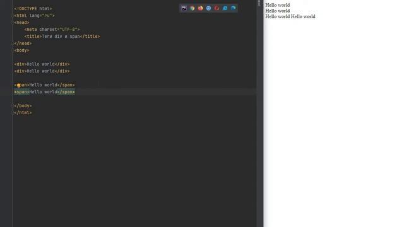Viewport: 404px width, 227px height.
Task: Open page in Firefox browser
Action: click(x=201, y=8)
